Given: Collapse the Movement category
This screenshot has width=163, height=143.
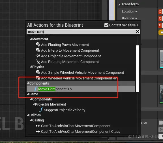Looking at the screenshot, I should coord(31,39).
